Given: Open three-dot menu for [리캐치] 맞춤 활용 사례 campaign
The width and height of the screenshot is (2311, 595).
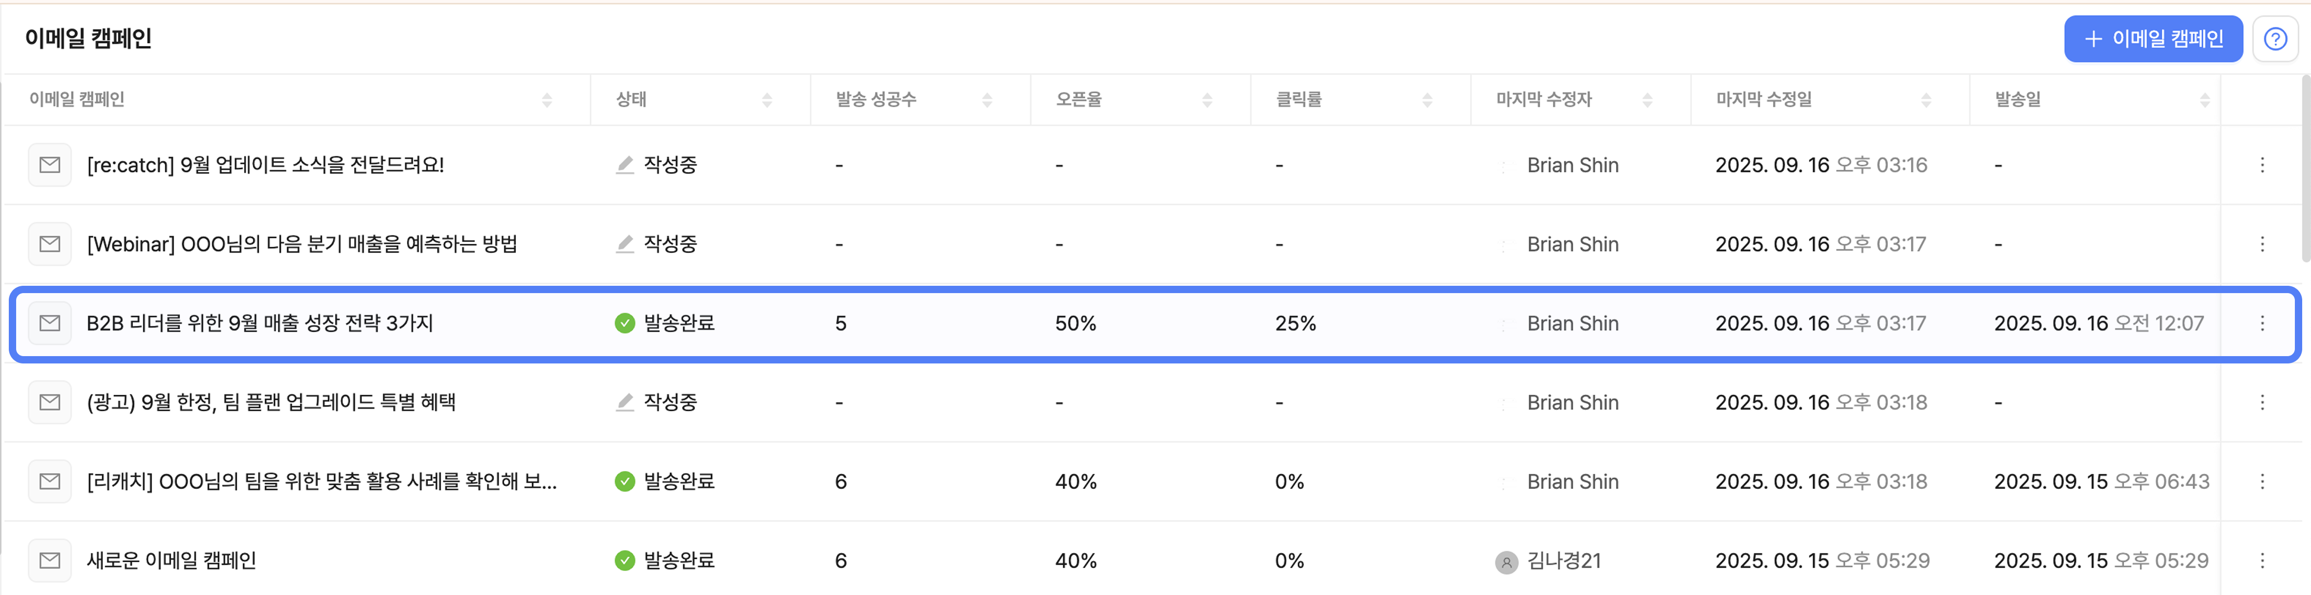Looking at the screenshot, I should pos(2262,482).
